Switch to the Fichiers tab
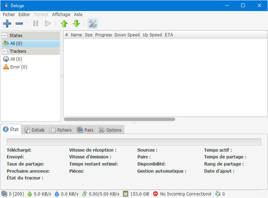The height and width of the screenshot is (198, 268). tap(61, 130)
